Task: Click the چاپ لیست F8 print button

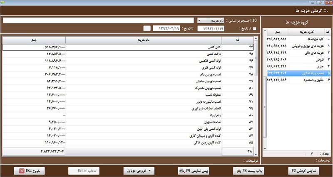Action: (249, 171)
